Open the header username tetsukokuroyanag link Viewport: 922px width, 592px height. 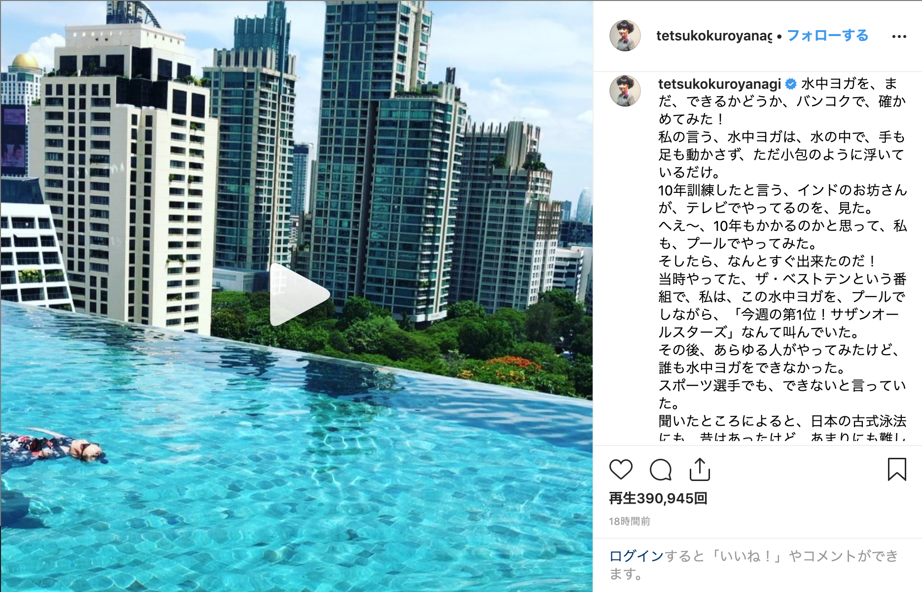click(714, 36)
